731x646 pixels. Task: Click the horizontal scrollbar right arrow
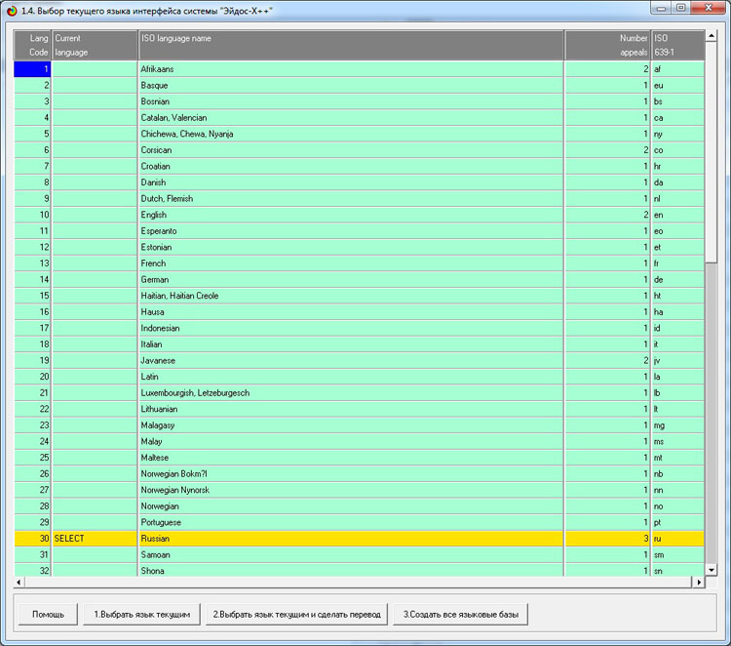tap(698, 583)
